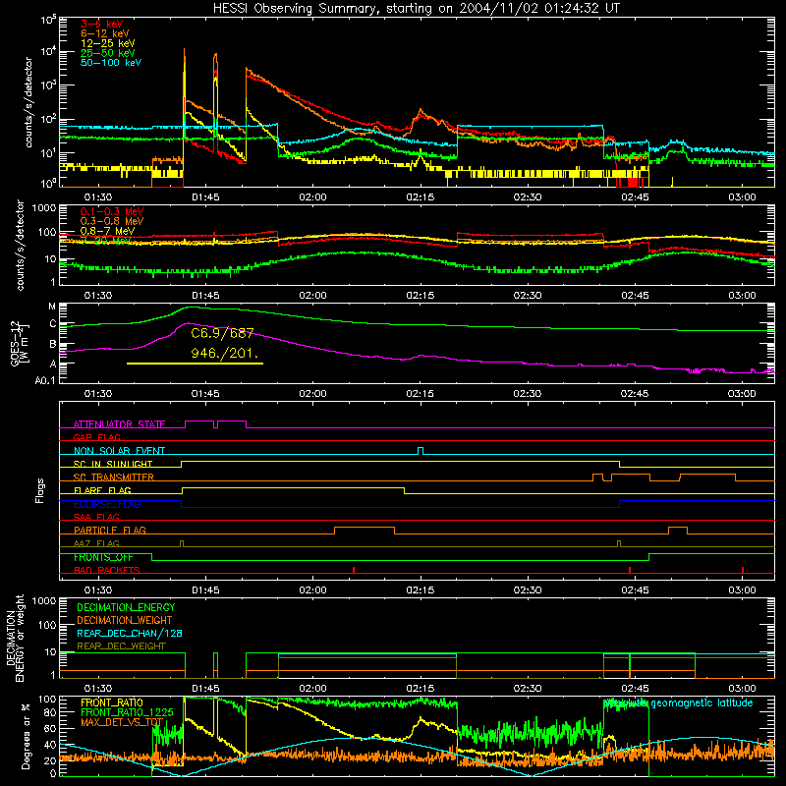Click the olive REAR_DEC_WEIGHT legend label

tap(121, 646)
